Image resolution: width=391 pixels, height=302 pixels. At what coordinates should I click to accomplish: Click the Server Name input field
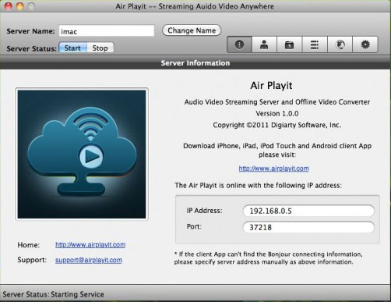coord(107,31)
